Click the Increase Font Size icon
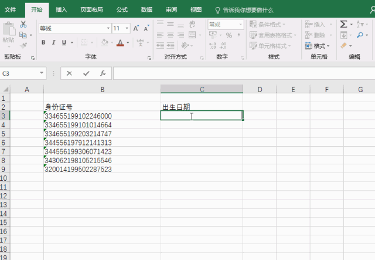Image resolution: width=375 pixels, height=260 pixels. pos(137,28)
